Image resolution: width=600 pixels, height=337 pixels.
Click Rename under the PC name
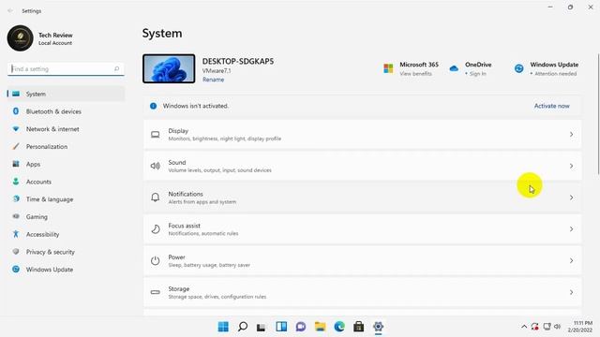pos(213,80)
